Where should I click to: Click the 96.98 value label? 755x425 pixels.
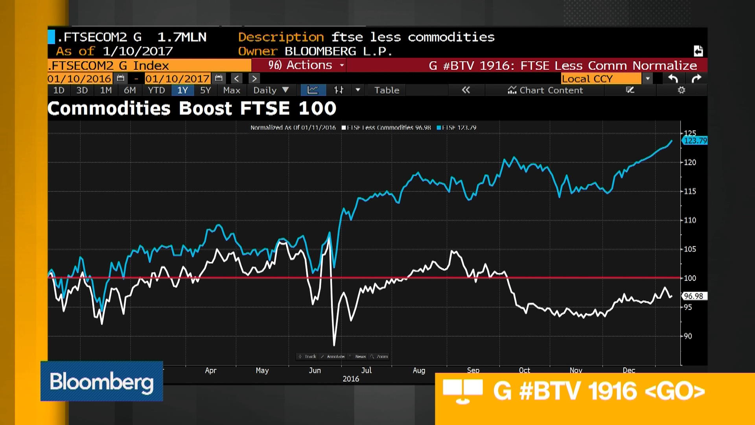tap(694, 296)
